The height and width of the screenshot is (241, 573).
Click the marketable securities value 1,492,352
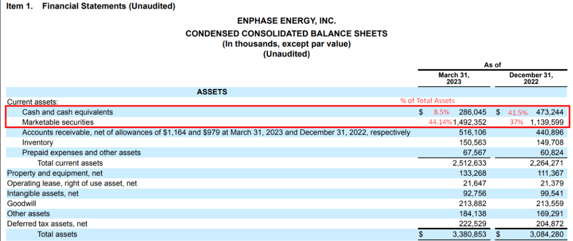tap(470, 122)
